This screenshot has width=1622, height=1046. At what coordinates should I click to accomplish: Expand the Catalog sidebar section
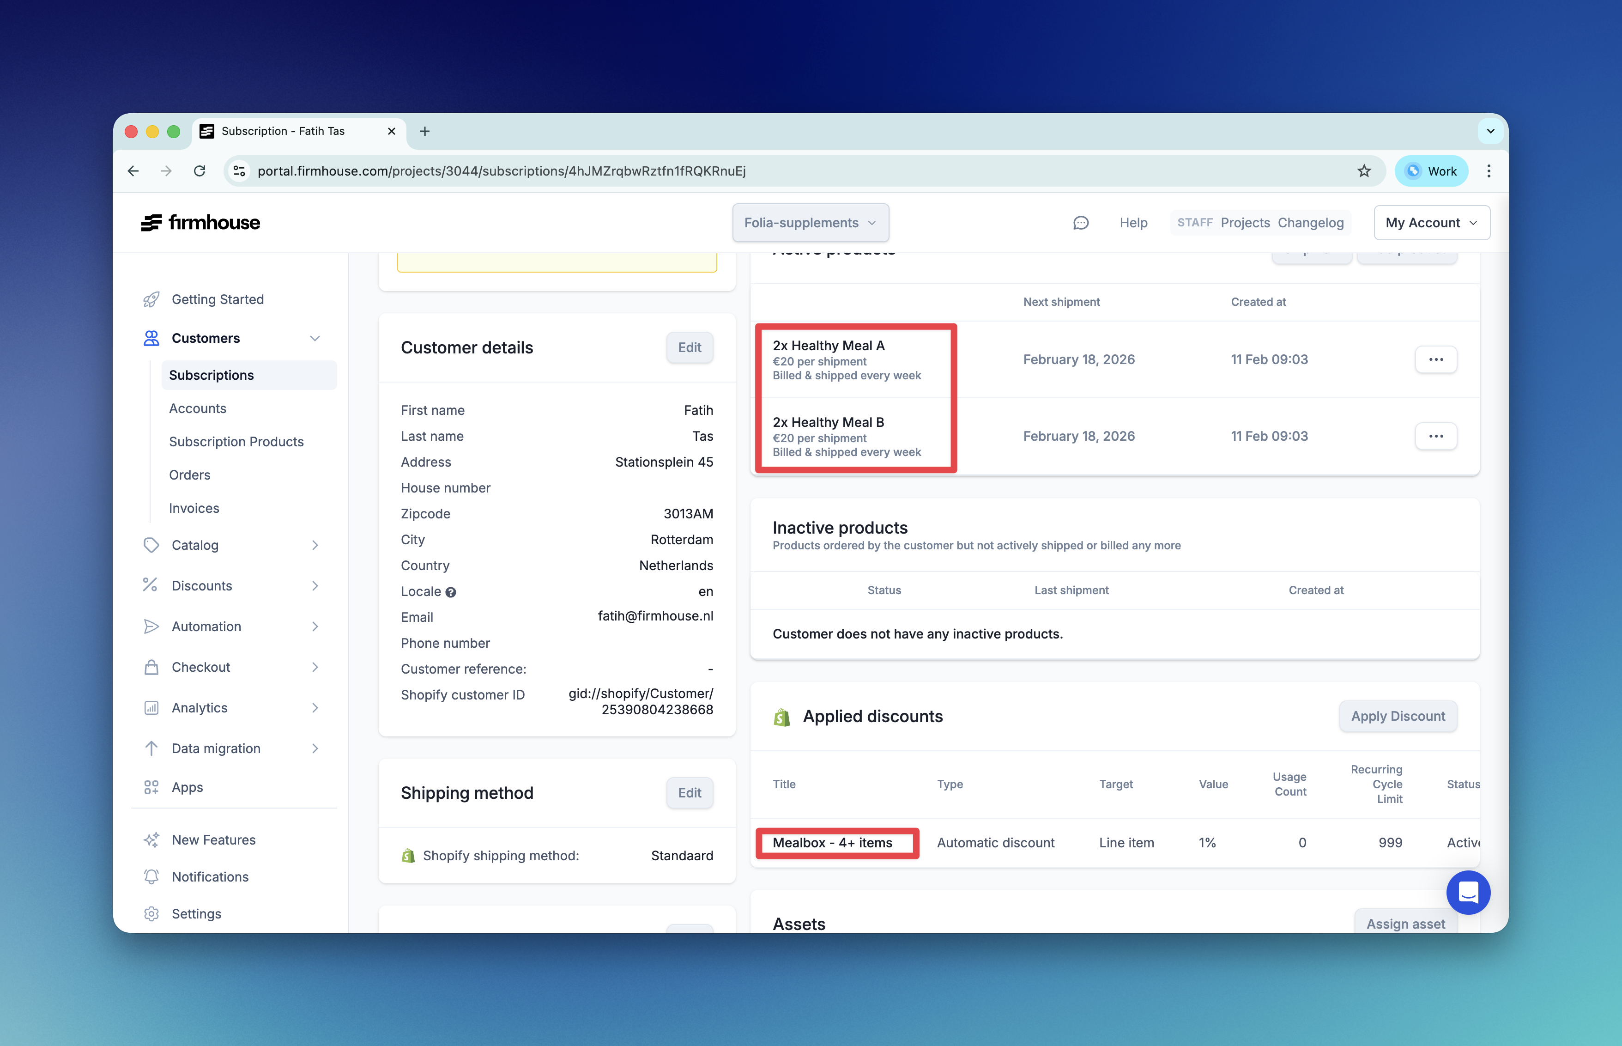[x=195, y=545]
